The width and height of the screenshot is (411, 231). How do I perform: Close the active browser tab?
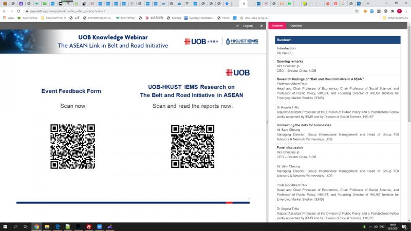pyautogui.click(x=244, y=4)
